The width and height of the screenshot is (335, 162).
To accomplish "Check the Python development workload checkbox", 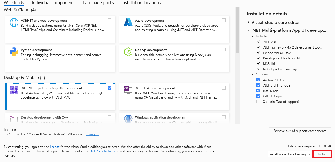I will pos(109,50).
